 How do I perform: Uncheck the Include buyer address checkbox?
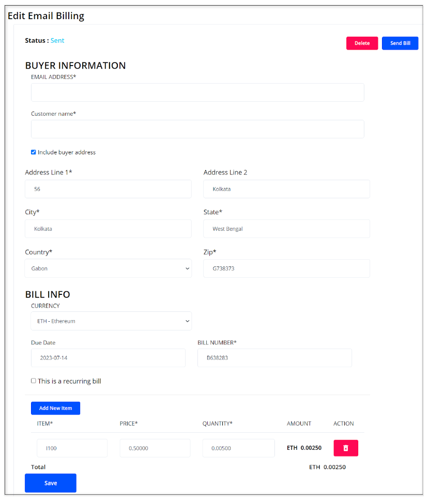(33, 152)
